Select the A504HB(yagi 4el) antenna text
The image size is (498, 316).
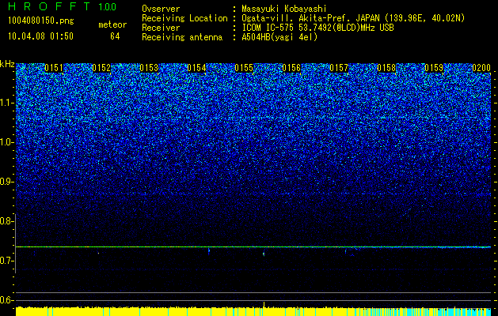[279, 37]
